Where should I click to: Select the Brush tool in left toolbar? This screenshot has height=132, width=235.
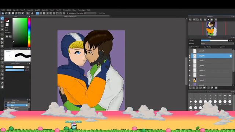coord(2,18)
